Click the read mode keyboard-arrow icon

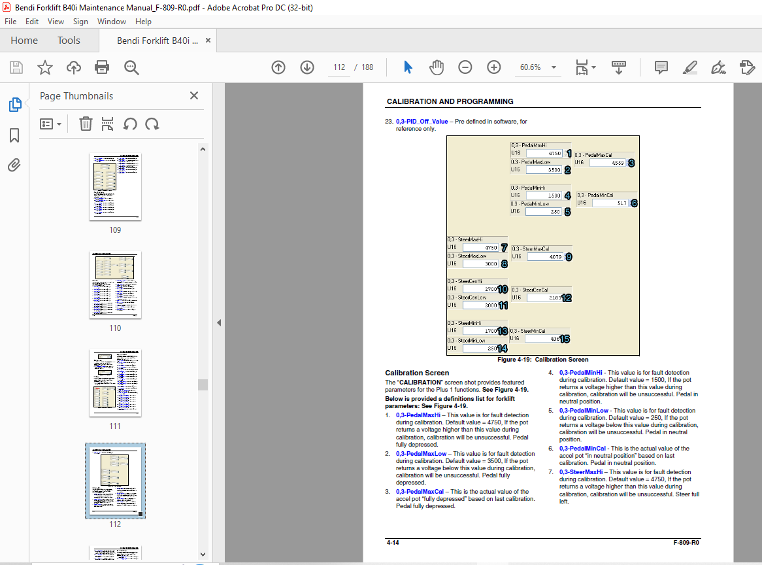click(619, 67)
